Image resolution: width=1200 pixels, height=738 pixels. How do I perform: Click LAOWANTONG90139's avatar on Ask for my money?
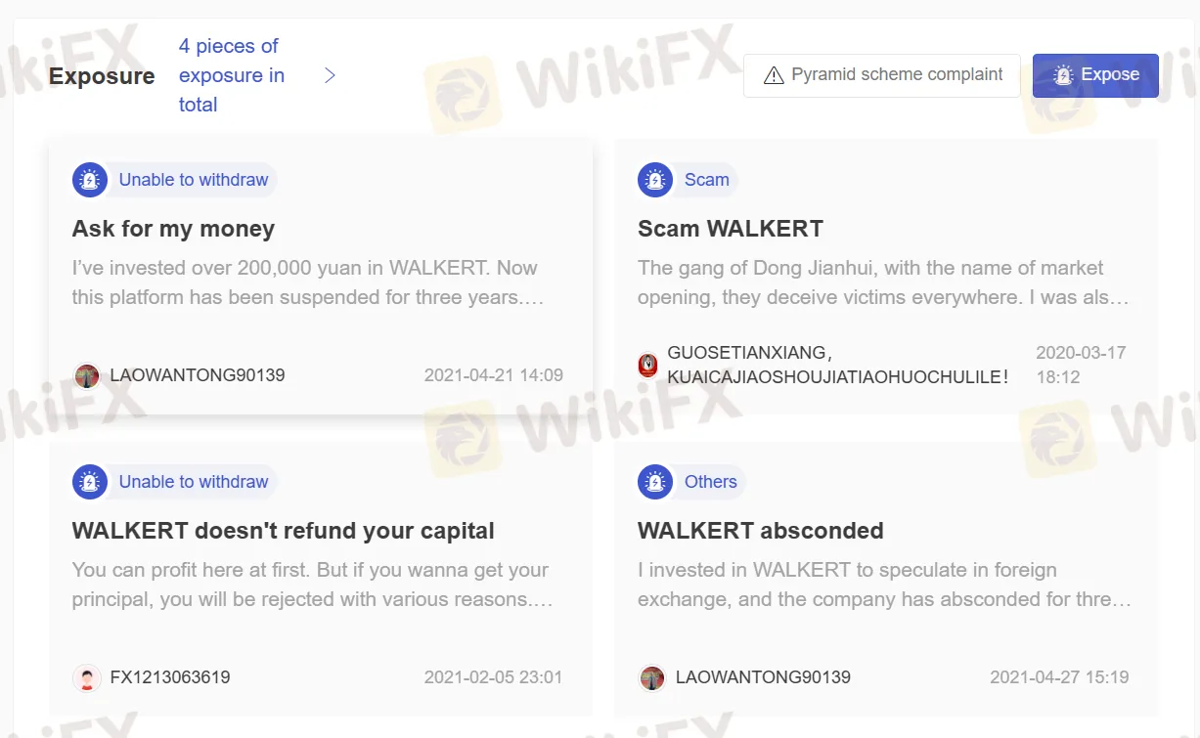click(x=87, y=374)
